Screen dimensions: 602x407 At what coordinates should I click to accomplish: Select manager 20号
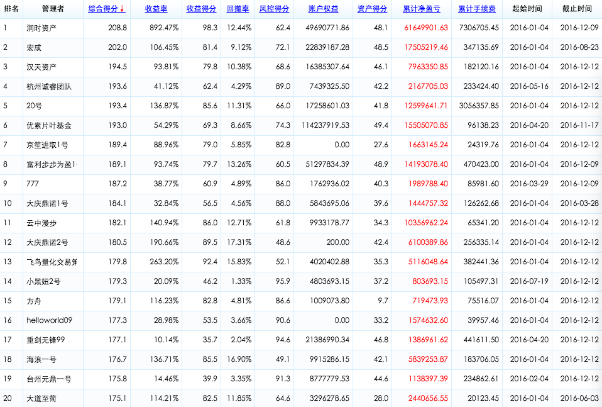34,106
